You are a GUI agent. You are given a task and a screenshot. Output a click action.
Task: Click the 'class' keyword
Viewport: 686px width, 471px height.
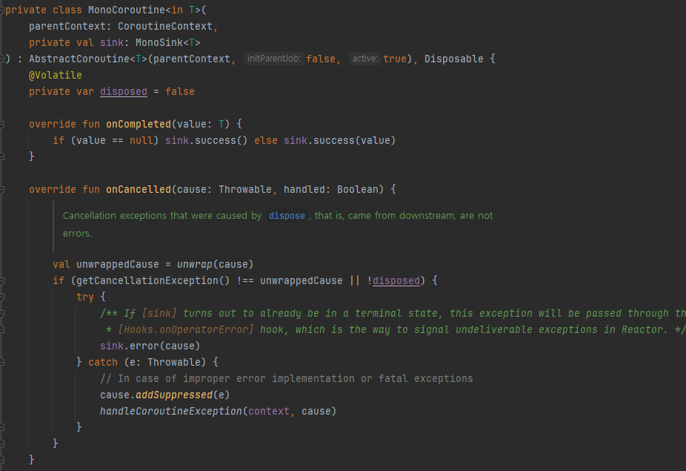click(67, 10)
